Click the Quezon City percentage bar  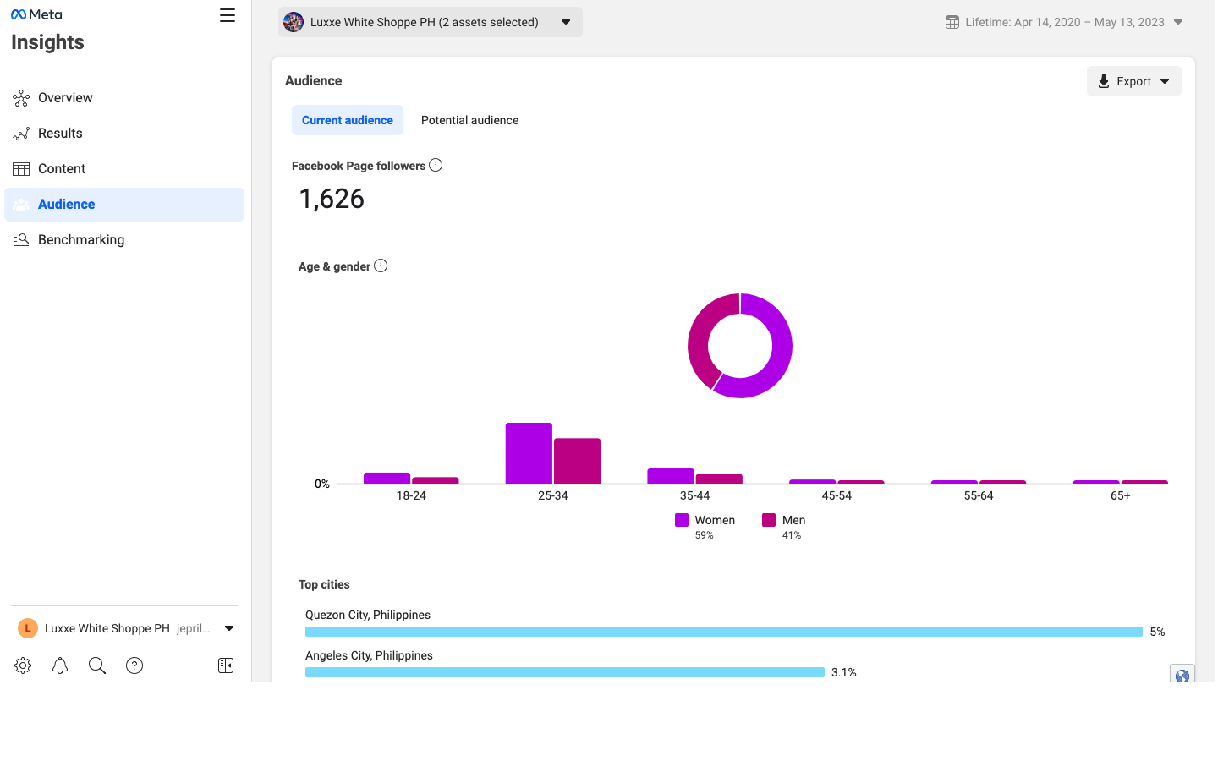pos(724,632)
